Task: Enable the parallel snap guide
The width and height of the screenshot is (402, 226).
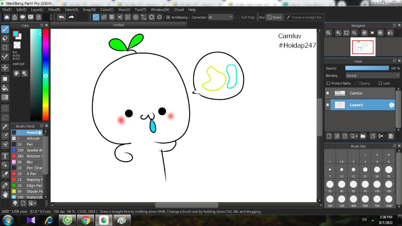Action: [104, 17]
